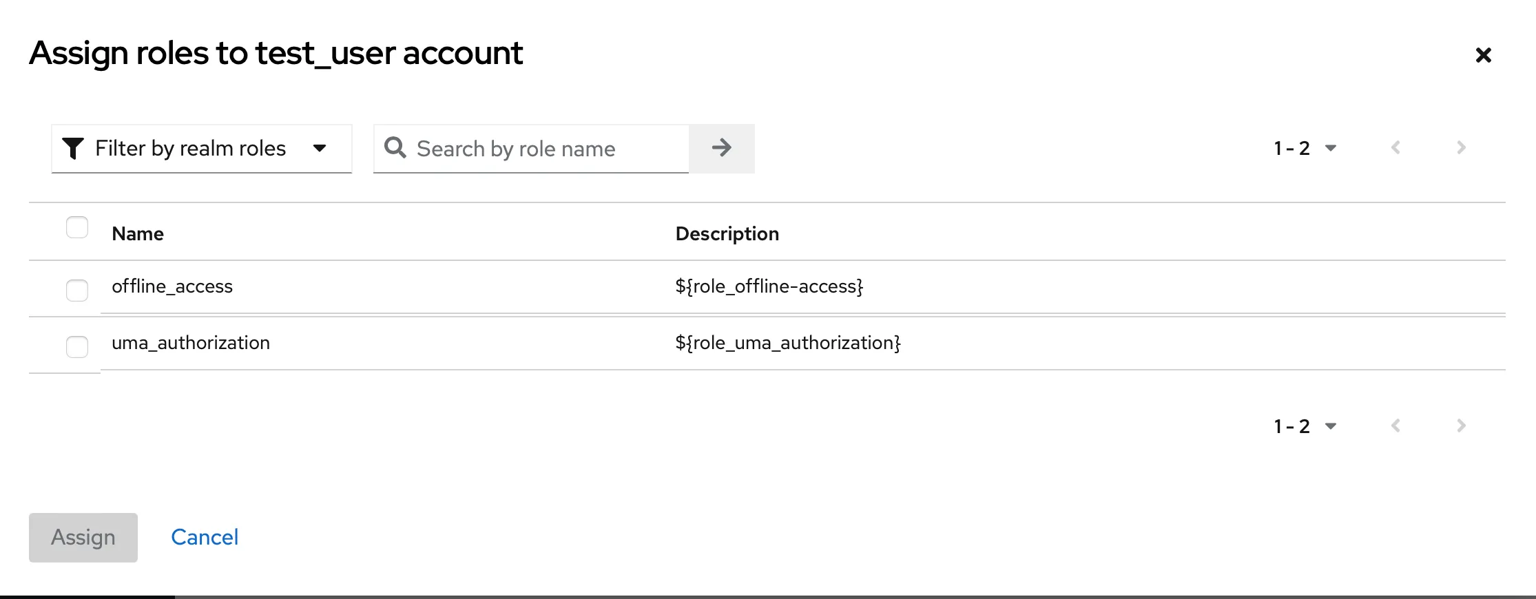
Task: Go to previous page at bottom
Action: [1396, 426]
